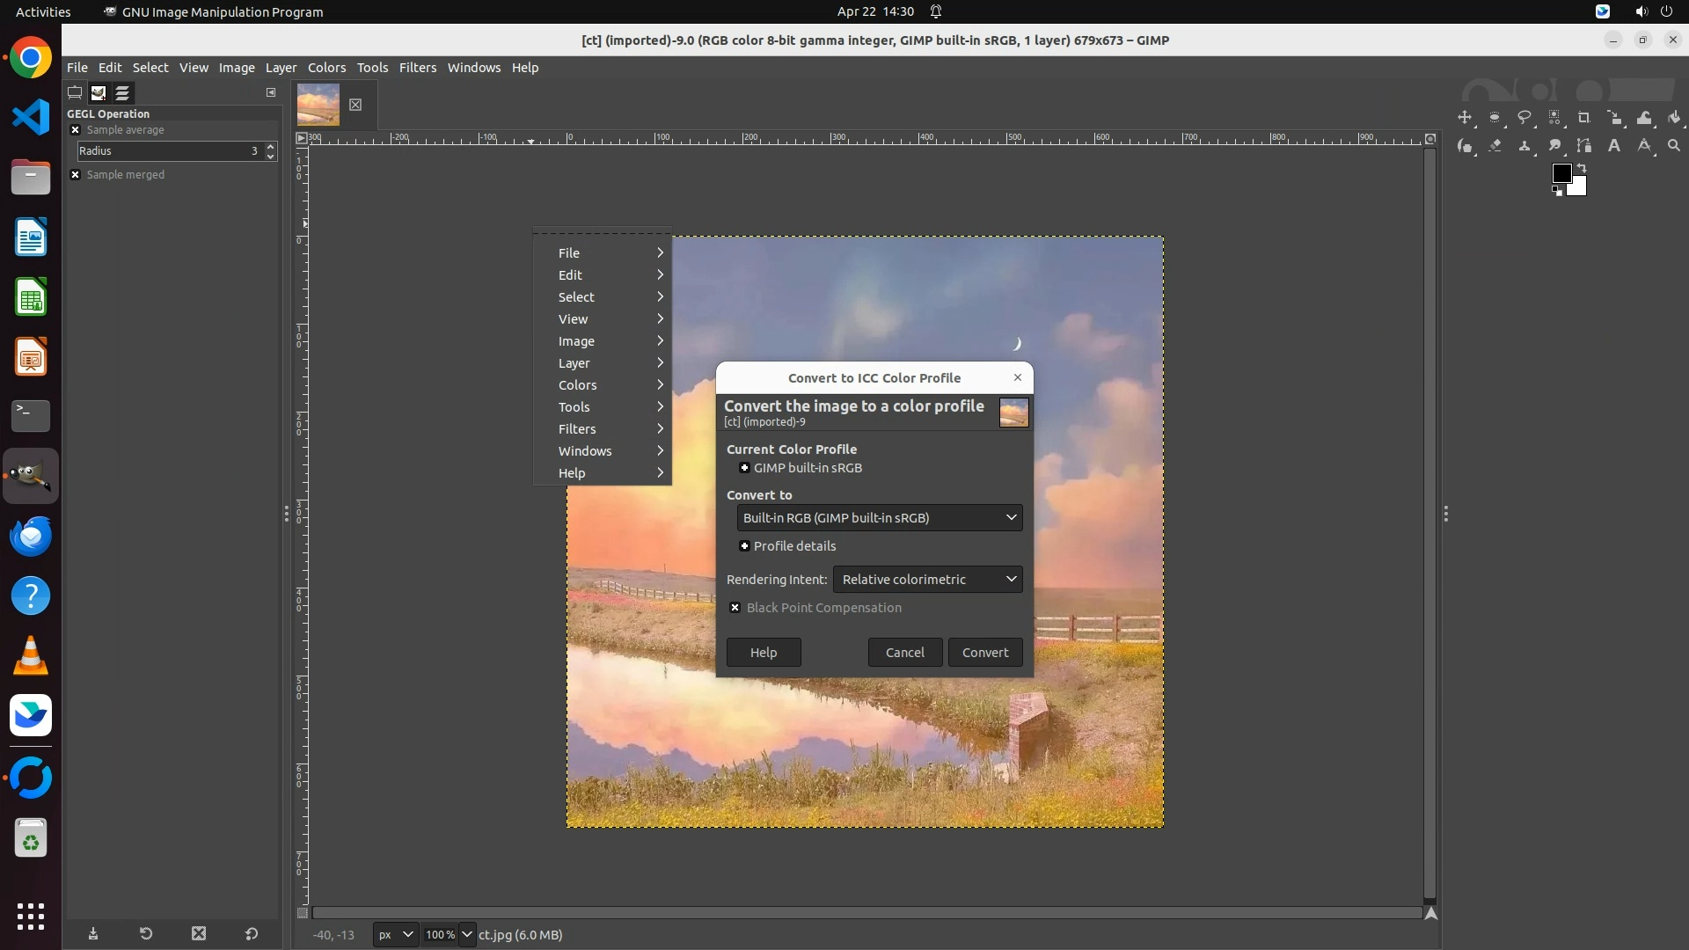Open Filters in the menu bar
The image size is (1689, 950).
pos(417,68)
